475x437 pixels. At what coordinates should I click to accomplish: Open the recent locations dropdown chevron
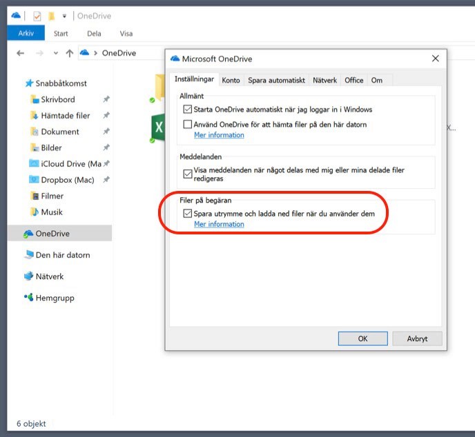tap(55, 53)
